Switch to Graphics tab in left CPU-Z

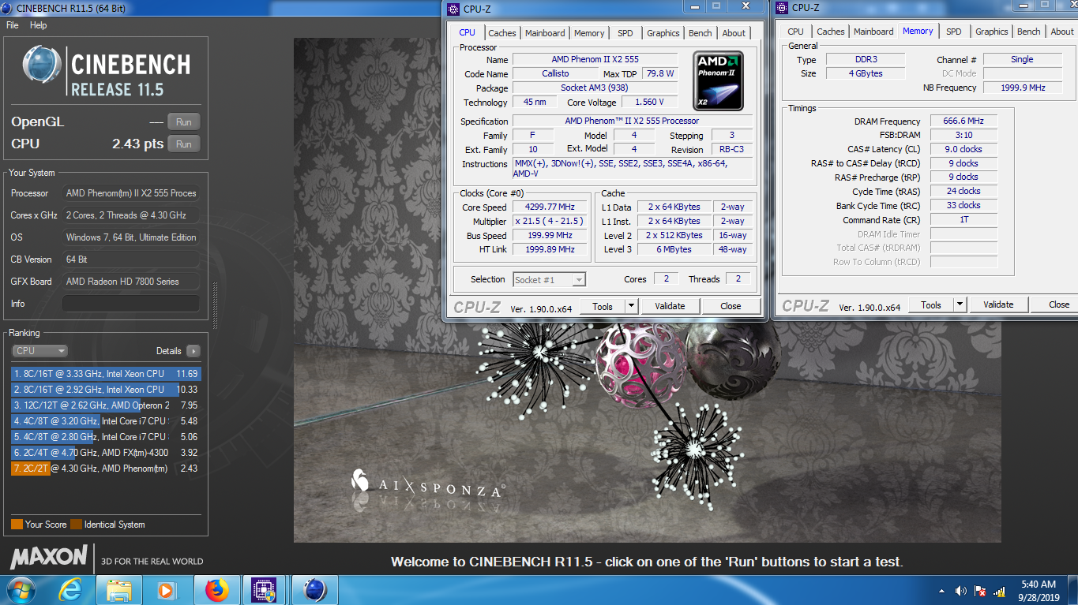663,33
